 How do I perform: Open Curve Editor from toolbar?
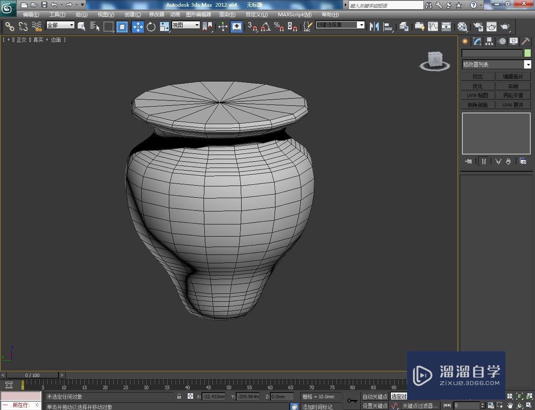tap(433, 27)
